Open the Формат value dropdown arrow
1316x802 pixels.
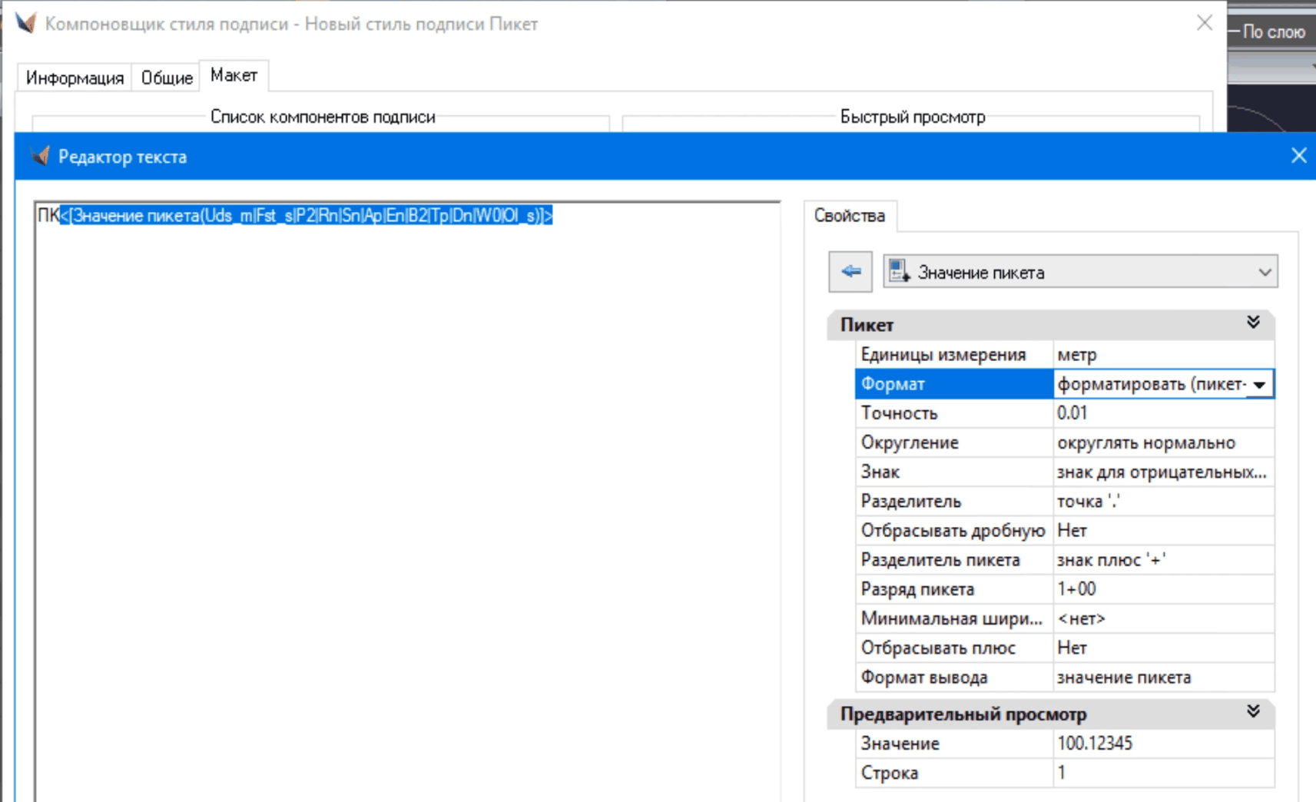point(1260,385)
